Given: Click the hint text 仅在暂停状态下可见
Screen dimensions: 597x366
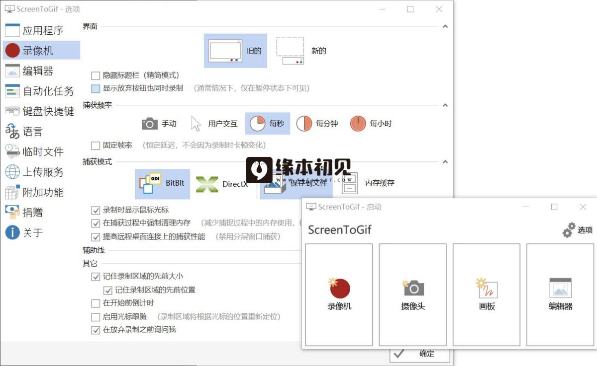Looking at the screenshot, I should [x=273, y=88].
